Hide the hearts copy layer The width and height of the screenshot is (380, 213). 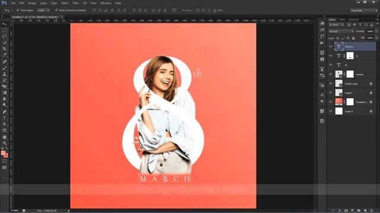(x=331, y=83)
